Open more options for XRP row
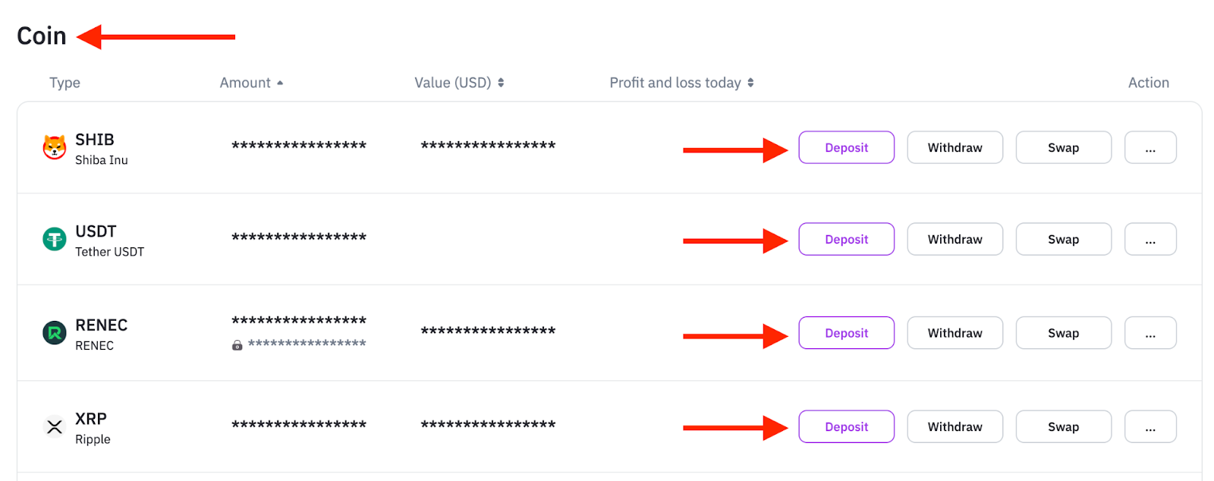Screen dimensions: 1214x481 1150,427
